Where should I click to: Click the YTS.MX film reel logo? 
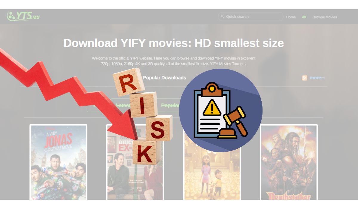23,16
